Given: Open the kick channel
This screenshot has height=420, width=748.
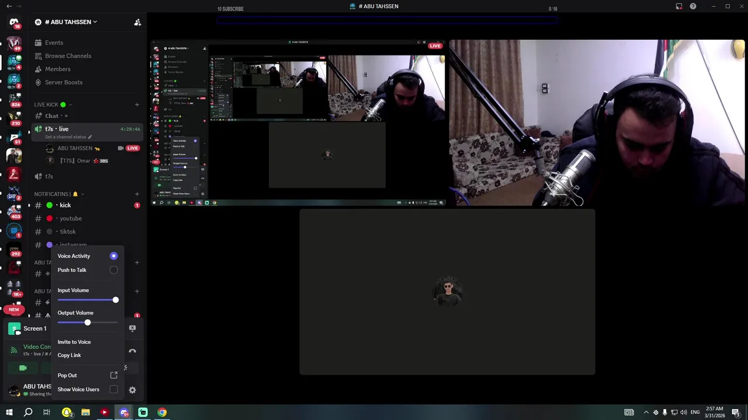Looking at the screenshot, I should [86, 205].
